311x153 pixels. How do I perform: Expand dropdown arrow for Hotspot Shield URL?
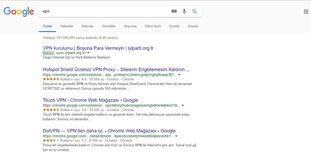(179, 75)
